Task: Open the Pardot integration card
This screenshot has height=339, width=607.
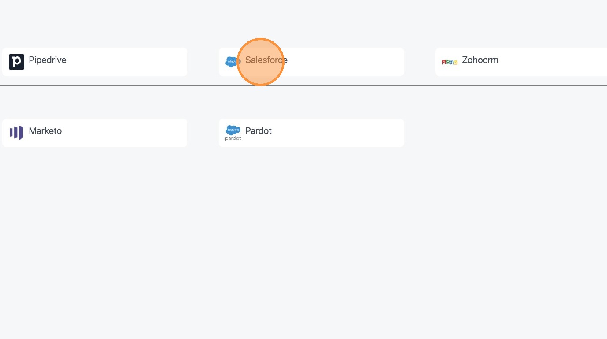Action: [311, 133]
